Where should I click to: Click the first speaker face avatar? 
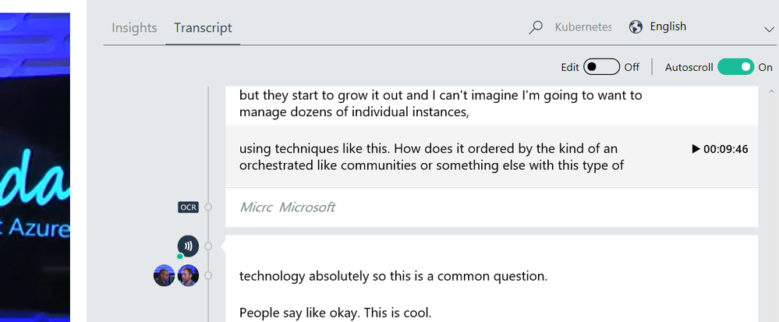pos(165,275)
